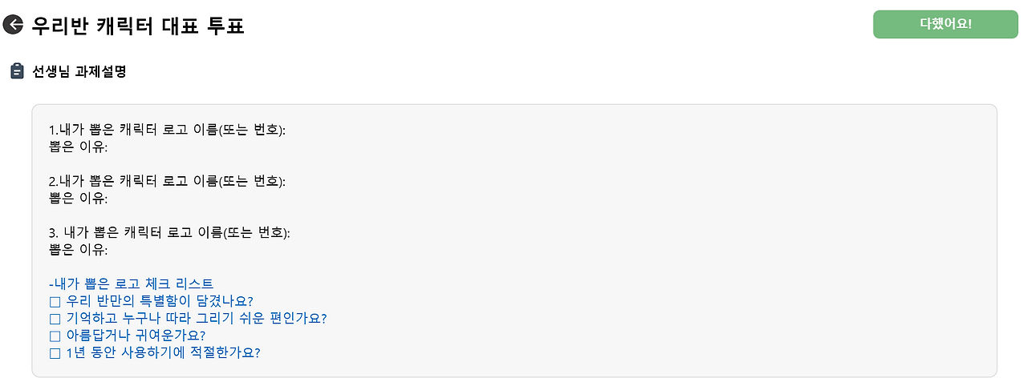Check the 1년 동안 사용하기에 적절한가요? box
The height and width of the screenshot is (386, 1027).
55,352
